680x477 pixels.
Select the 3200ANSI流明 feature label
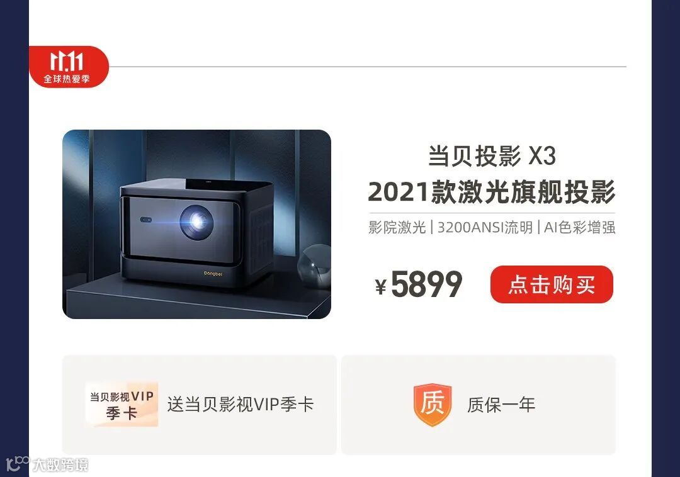(x=485, y=227)
